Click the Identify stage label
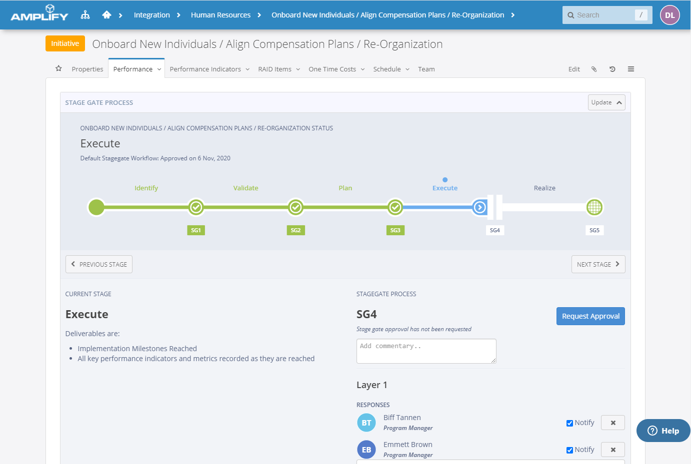The width and height of the screenshot is (691, 464). coord(146,188)
